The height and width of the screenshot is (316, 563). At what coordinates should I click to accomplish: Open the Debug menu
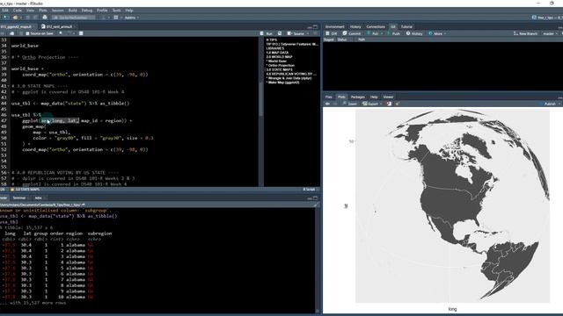(x=87, y=10)
